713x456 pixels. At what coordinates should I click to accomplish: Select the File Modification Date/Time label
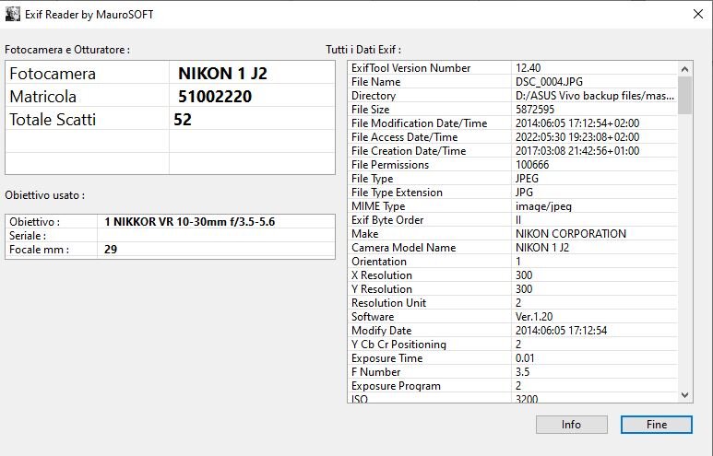(x=419, y=123)
